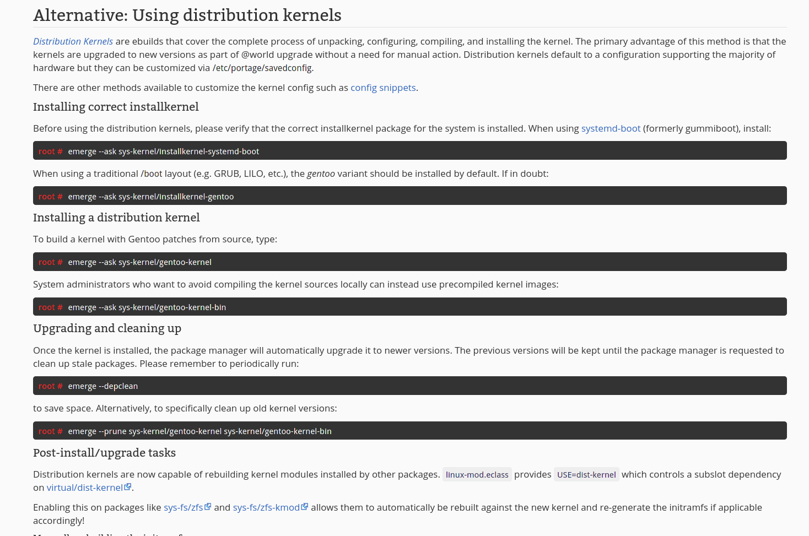
Task: Click the installkernel-gentoo emerge command block
Action: pos(151,197)
